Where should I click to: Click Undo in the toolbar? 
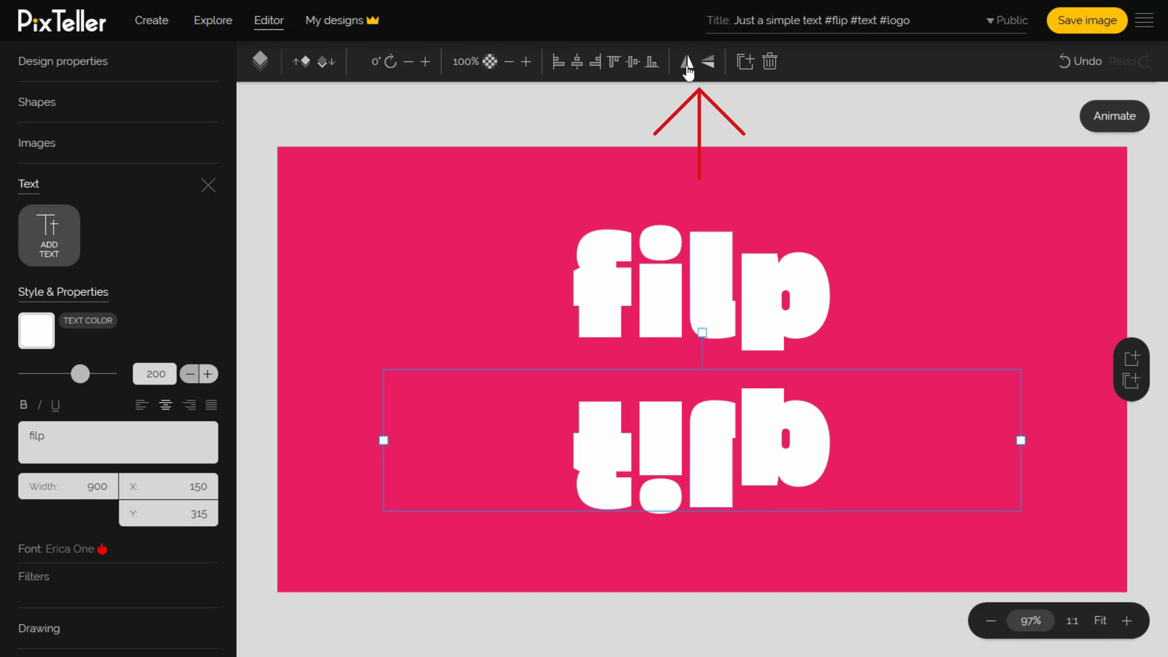click(1080, 61)
